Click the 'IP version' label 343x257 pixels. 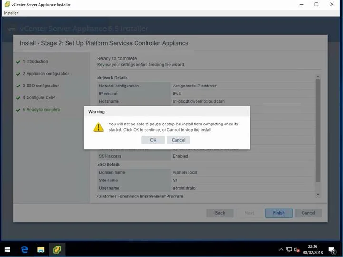point(108,94)
